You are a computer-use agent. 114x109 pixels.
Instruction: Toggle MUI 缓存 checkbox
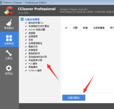pos(26,64)
